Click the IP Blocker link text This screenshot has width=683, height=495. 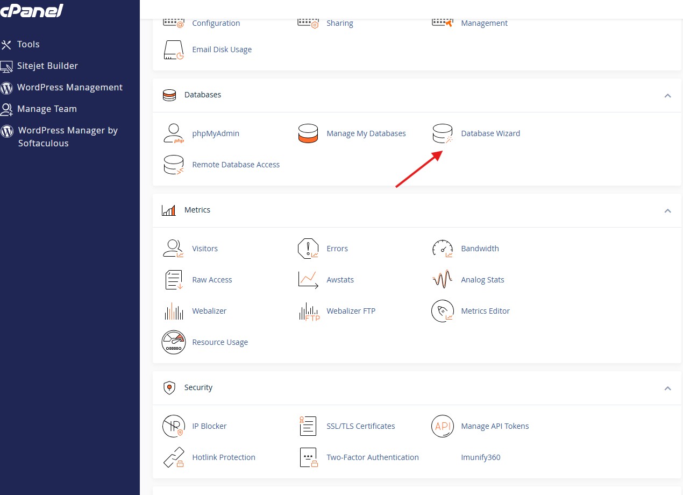pos(209,426)
